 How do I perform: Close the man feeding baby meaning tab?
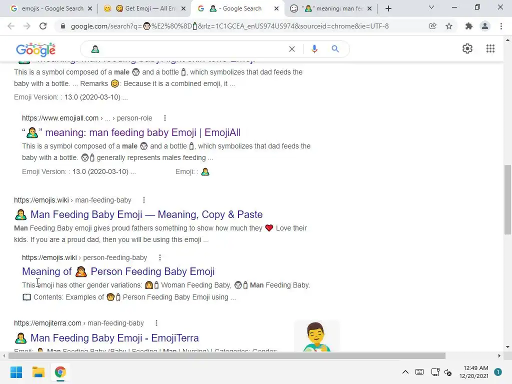click(369, 8)
